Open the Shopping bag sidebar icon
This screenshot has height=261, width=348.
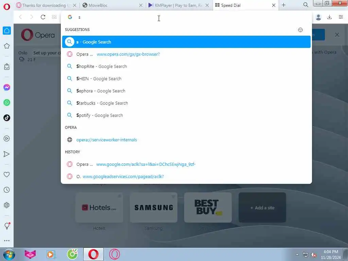[x=7, y=67]
